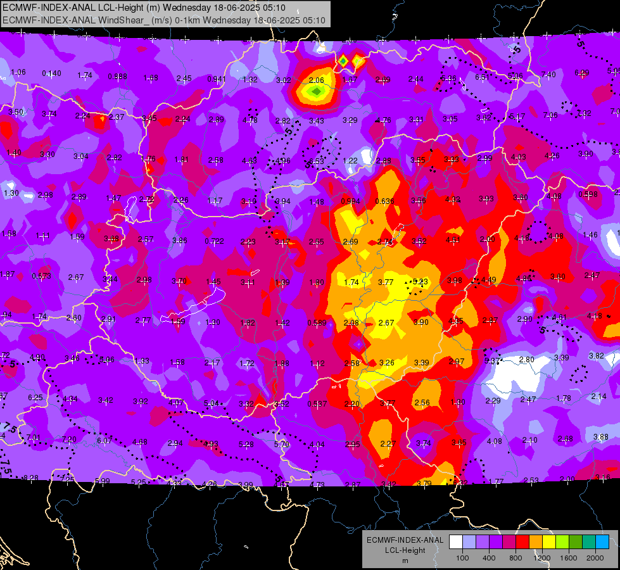This screenshot has width=620, height=570.
Task: Click the wind shear value 6.07
Action: pyautogui.click(x=104, y=440)
